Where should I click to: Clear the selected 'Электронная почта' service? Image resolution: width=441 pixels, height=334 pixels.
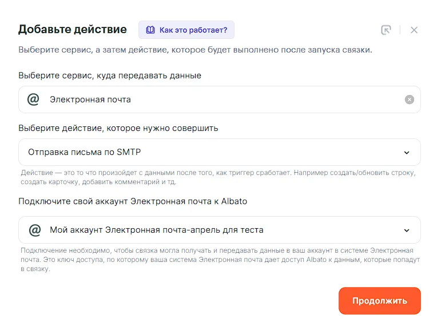[x=410, y=100]
